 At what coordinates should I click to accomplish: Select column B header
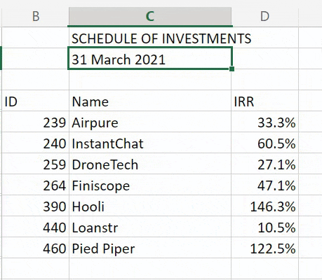[36, 17]
